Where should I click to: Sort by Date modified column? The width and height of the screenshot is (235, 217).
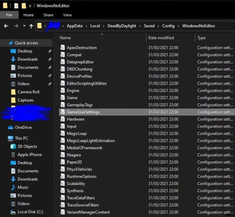click(161, 38)
